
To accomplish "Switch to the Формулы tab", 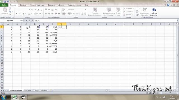I will pyautogui.click(x=51, y=5).
